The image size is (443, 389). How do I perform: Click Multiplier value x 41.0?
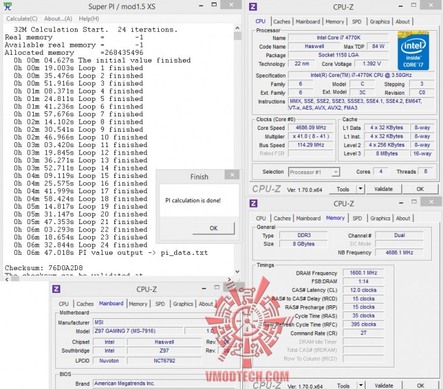(x=311, y=136)
